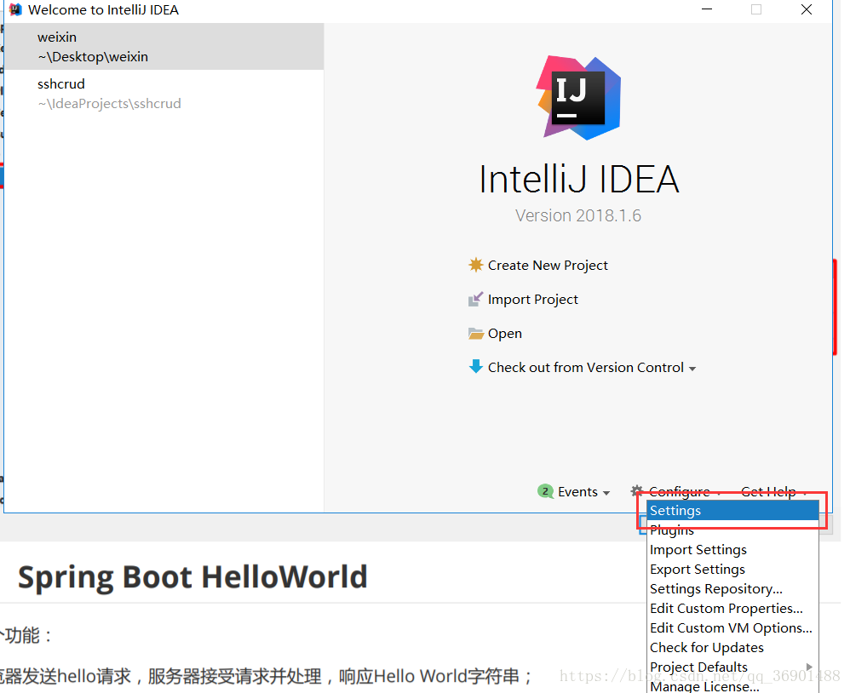This screenshot has width=850, height=693.
Task: Select the Open link
Action: [x=505, y=333]
